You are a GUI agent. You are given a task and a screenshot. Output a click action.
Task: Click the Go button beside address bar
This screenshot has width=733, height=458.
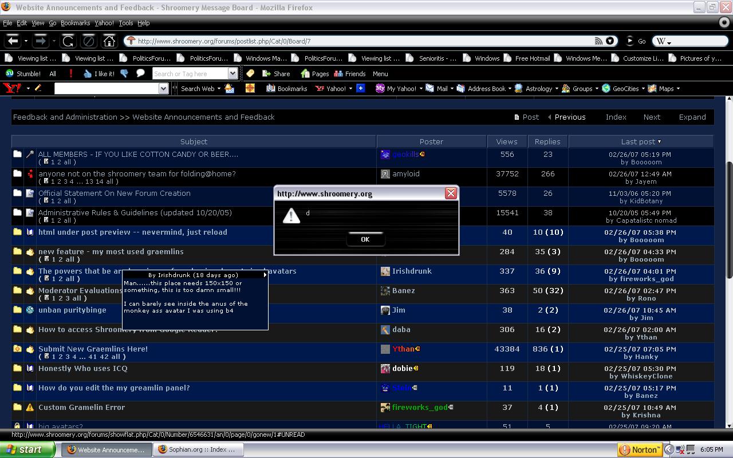(636, 41)
